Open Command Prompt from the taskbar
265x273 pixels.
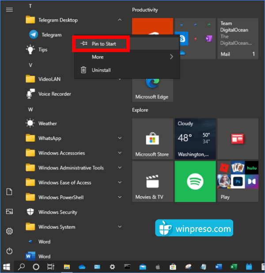tap(127, 267)
